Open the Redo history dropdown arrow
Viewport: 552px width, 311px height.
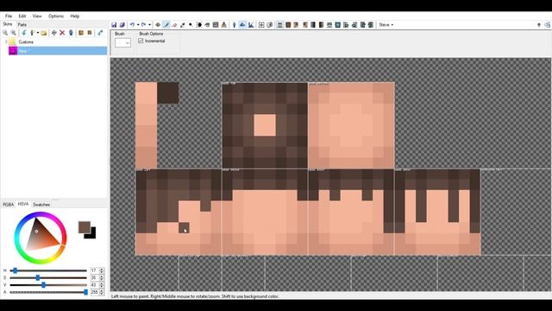149,25
